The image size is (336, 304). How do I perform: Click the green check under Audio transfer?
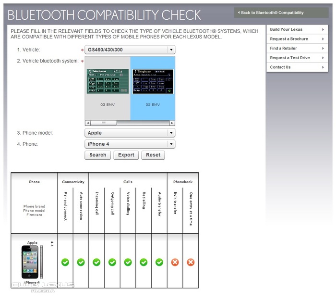click(159, 262)
